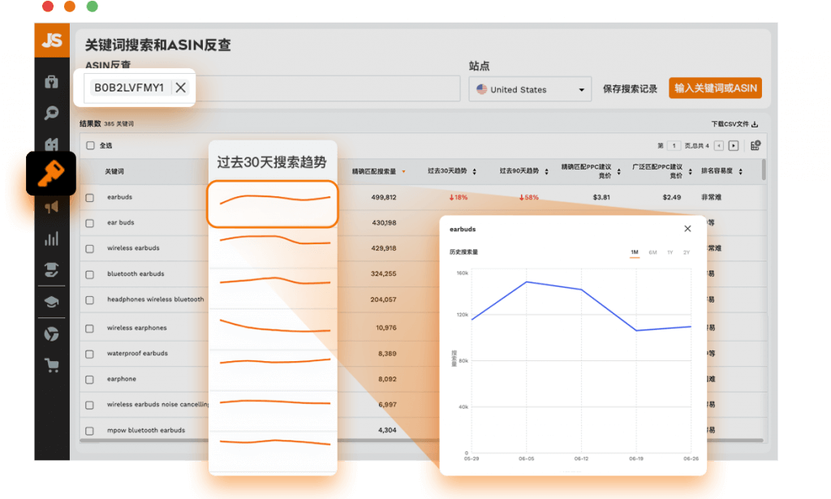Open the Keyword Scout key icon

tap(51, 173)
